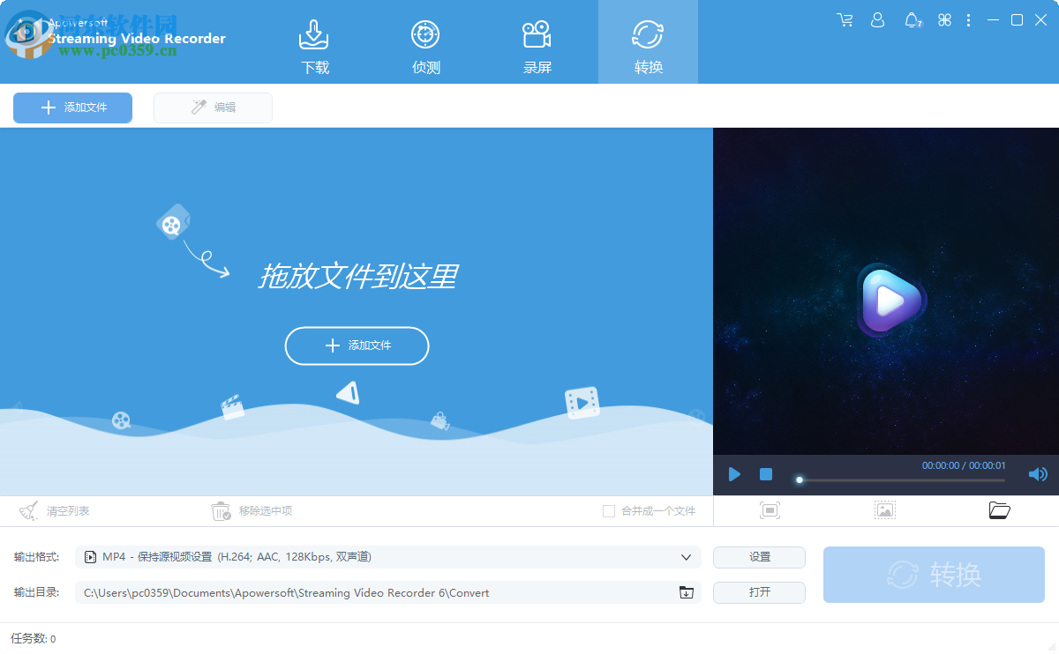
Task: Add files with the 添加文件 button
Action: tap(72, 108)
